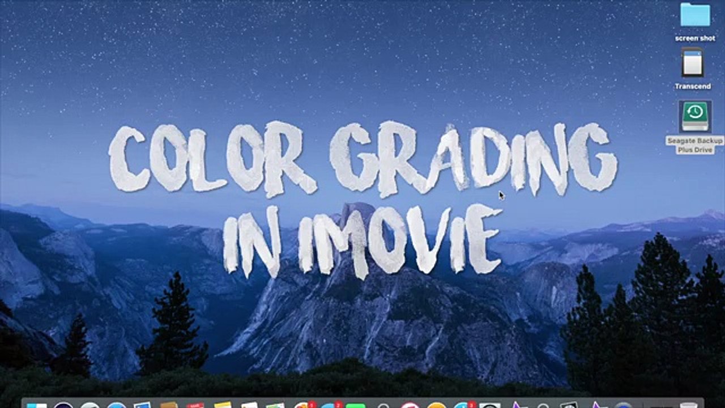This screenshot has width=725, height=408.
Task: Select the Transcend drive icon
Action: pyautogui.click(x=692, y=62)
